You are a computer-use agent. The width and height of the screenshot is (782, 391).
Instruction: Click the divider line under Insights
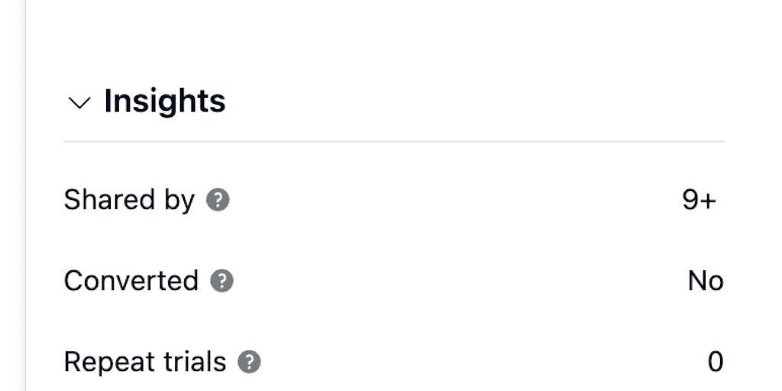click(x=393, y=141)
